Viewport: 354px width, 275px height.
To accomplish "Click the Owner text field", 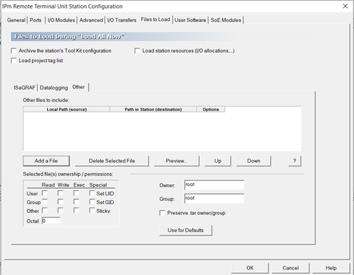I will (214, 185).
